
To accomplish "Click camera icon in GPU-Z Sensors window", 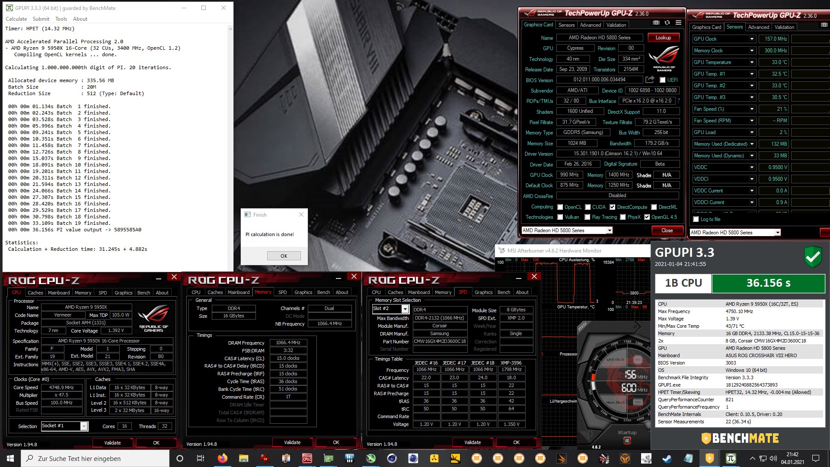I will coord(824,25).
